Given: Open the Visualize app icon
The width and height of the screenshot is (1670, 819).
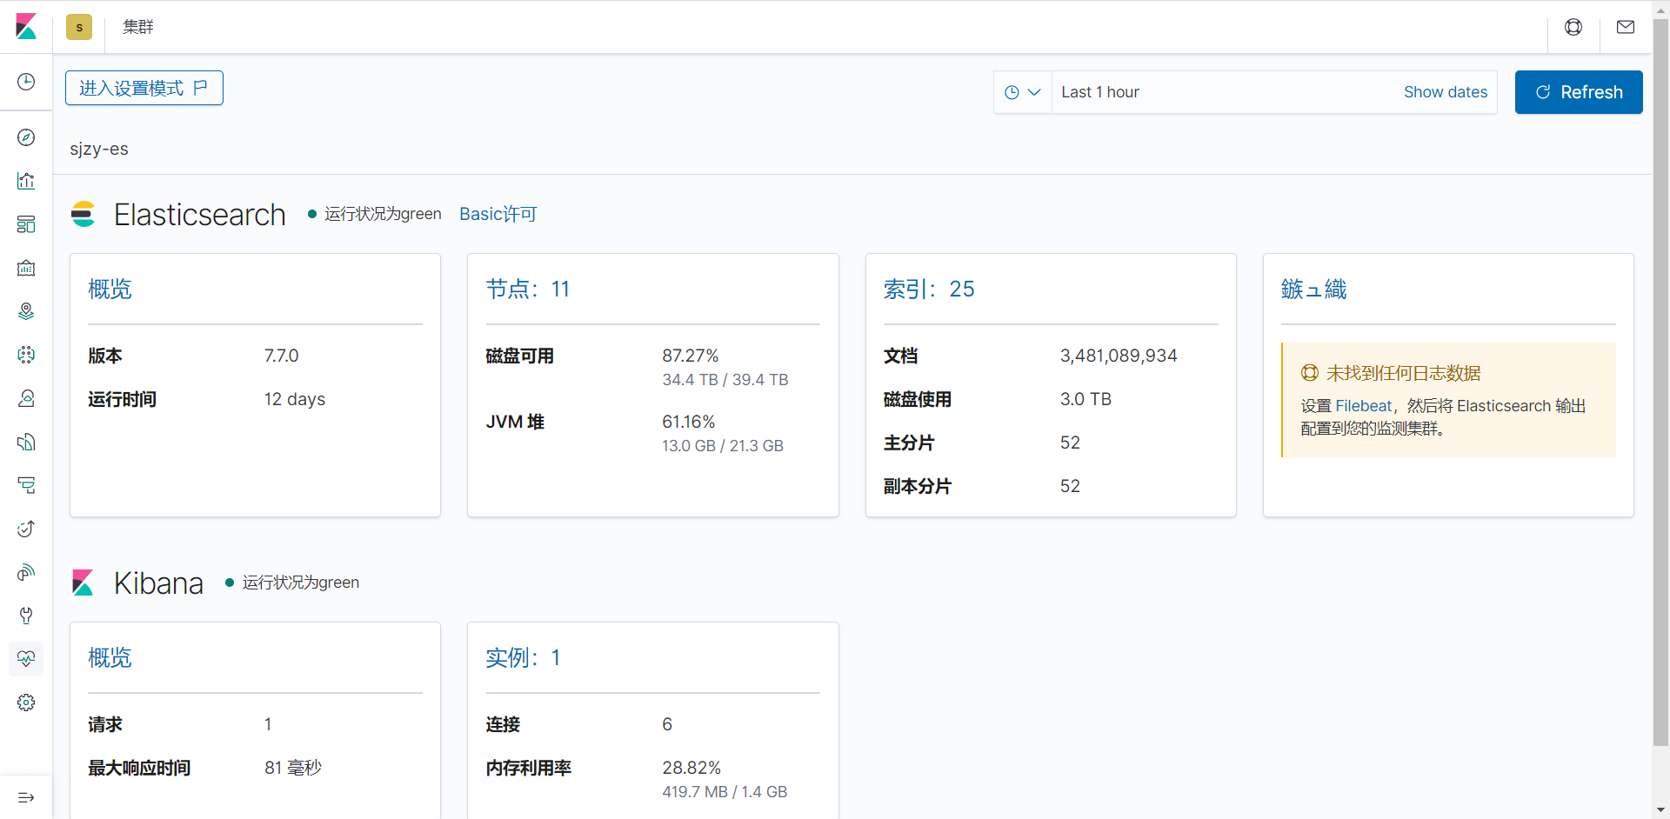Looking at the screenshot, I should [26, 181].
